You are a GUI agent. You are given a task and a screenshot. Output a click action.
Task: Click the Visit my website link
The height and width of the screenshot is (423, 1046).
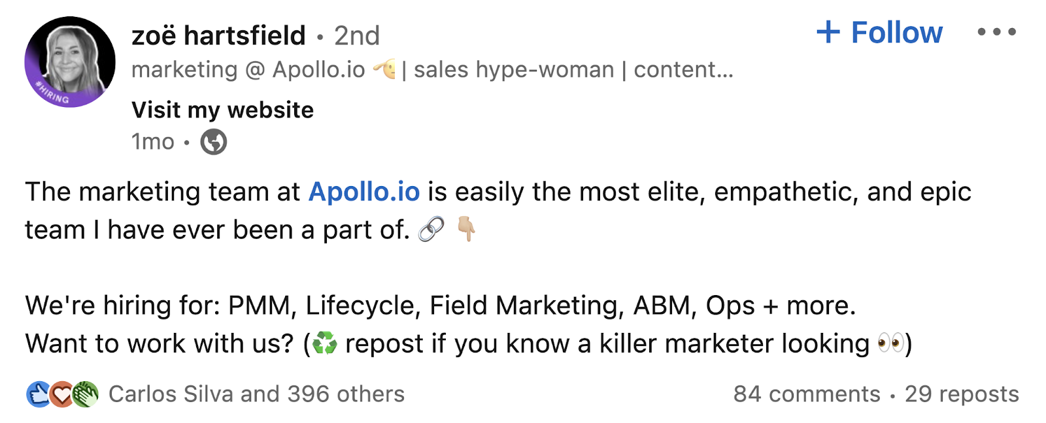(222, 110)
